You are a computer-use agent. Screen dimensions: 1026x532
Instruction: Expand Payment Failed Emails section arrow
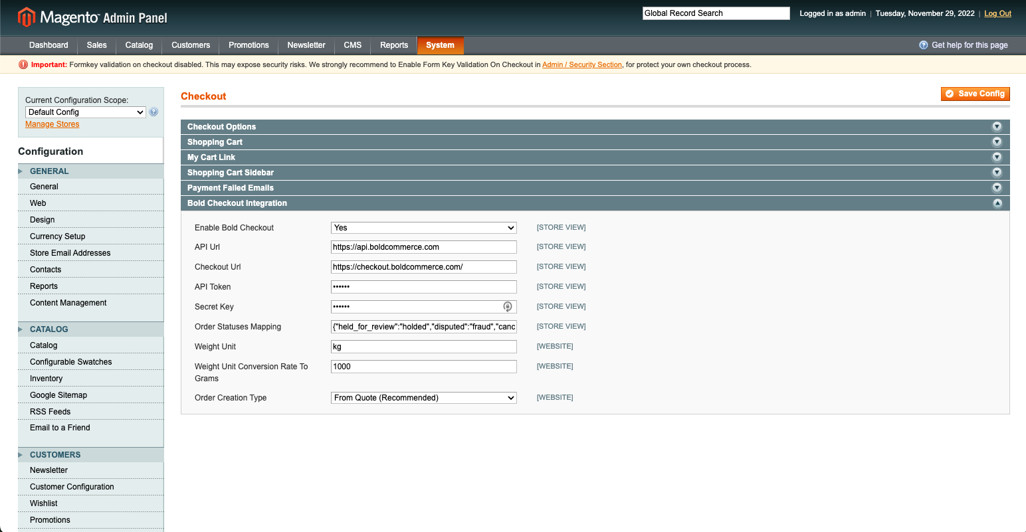tap(997, 188)
